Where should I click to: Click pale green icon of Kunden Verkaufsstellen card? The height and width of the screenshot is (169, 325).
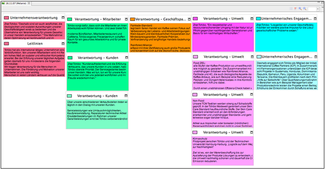(70, 96)
